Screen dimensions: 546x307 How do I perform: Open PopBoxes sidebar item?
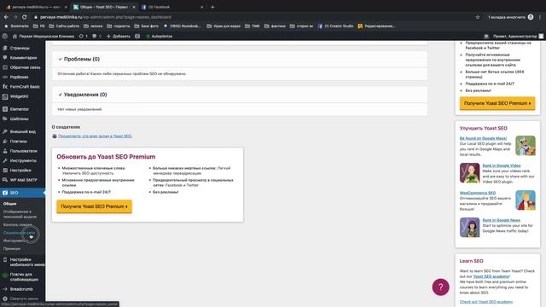(19, 78)
